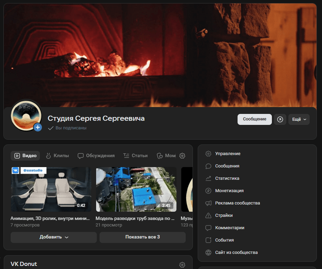Click the community avatar image
Viewport: 322px width, 269px height.
[26, 116]
